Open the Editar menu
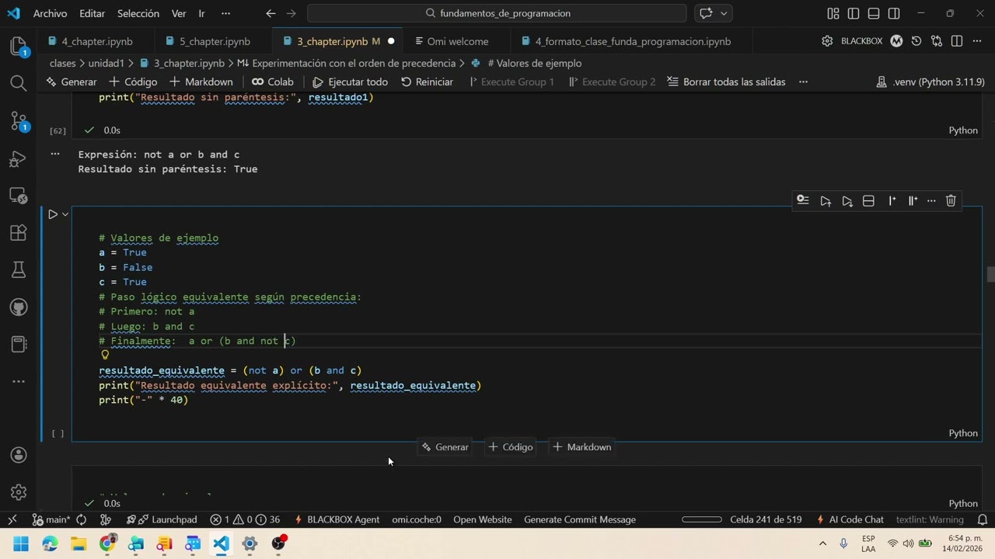 coord(92,13)
